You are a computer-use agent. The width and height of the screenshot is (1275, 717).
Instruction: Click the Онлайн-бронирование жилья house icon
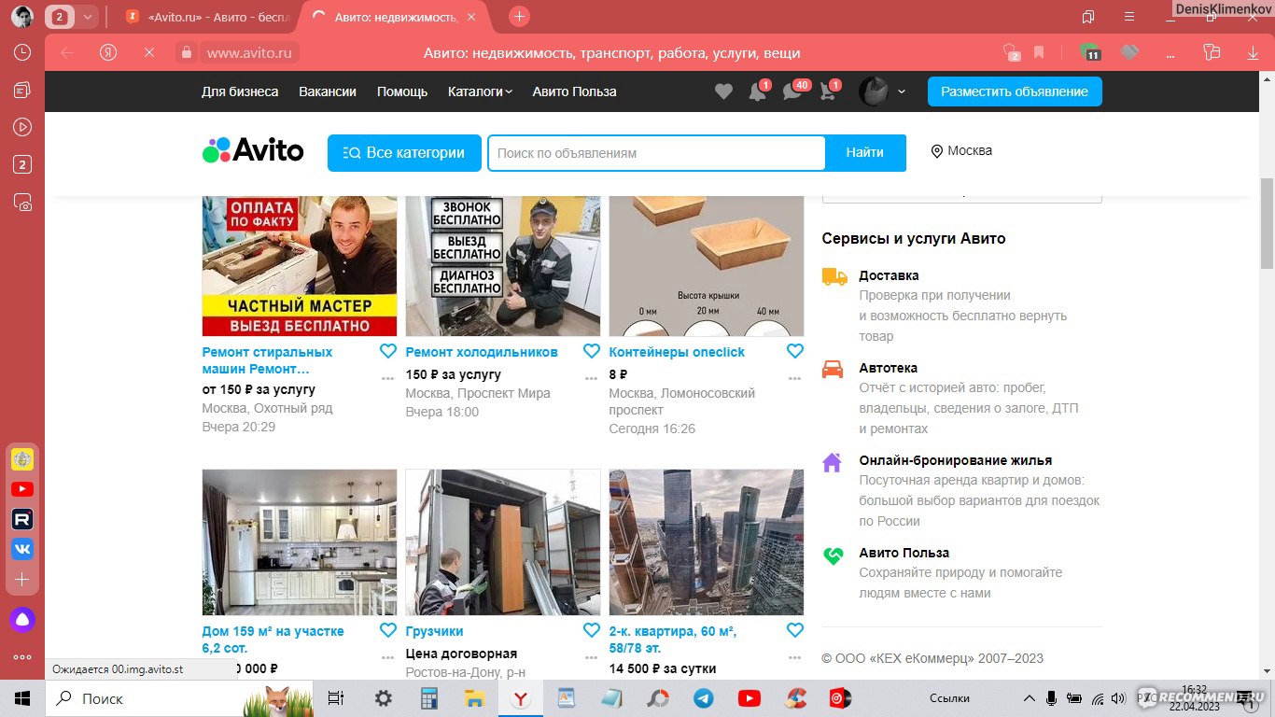pyautogui.click(x=833, y=461)
